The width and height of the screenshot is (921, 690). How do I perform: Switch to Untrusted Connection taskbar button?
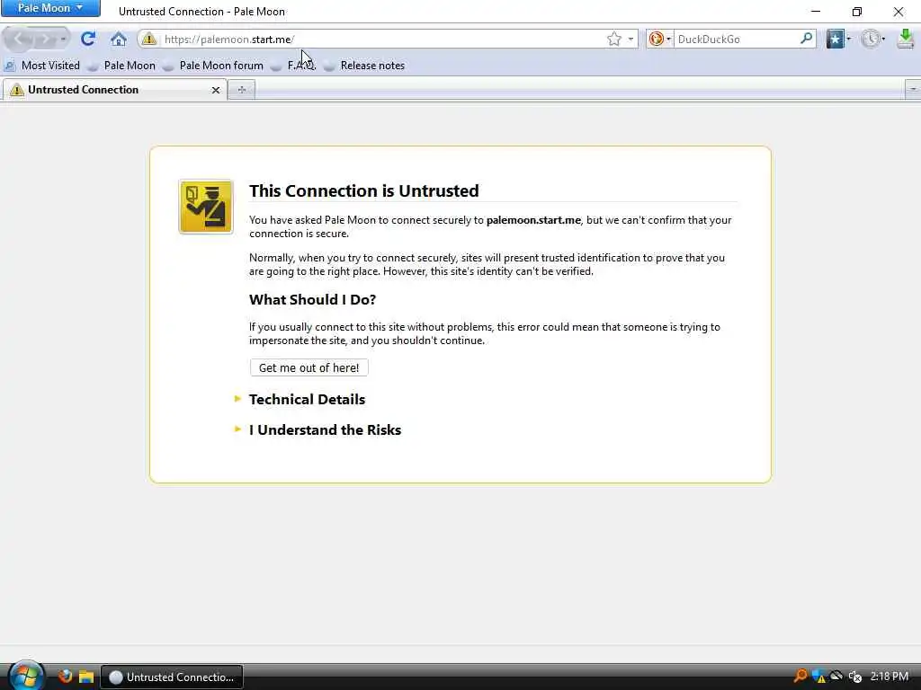[x=172, y=677]
